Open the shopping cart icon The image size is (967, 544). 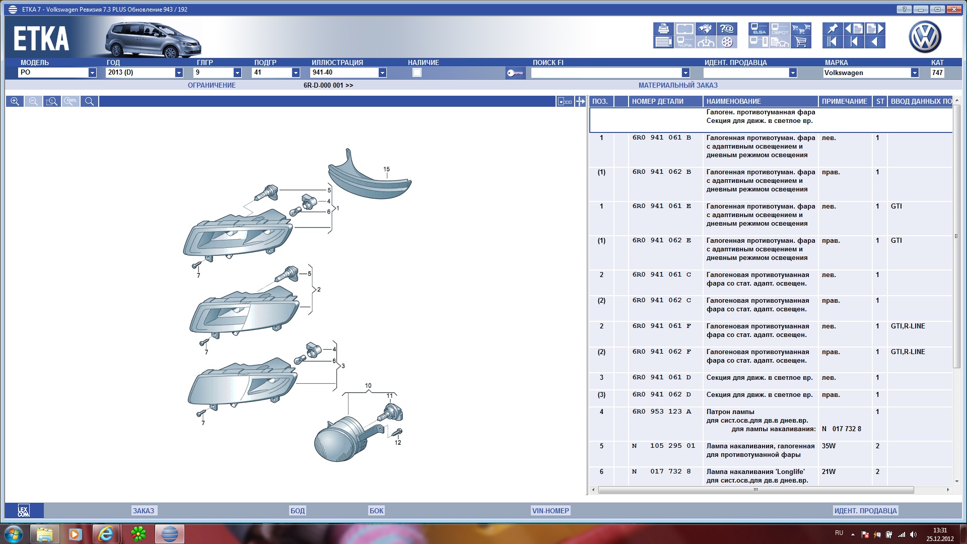click(801, 42)
